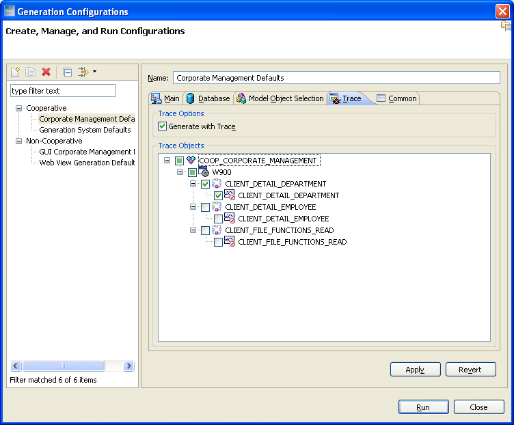514x425 pixels.
Task: Select Web View Generation Default configuration
Action: [x=87, y=163]
